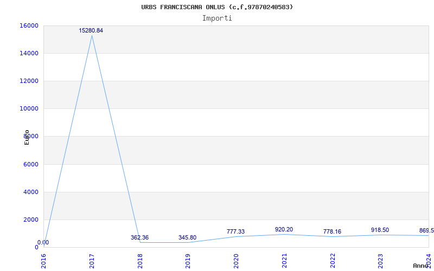Click the 10000 y-axis tick label
The width and height of the screenshot is (434, 271).
(29, 109)
